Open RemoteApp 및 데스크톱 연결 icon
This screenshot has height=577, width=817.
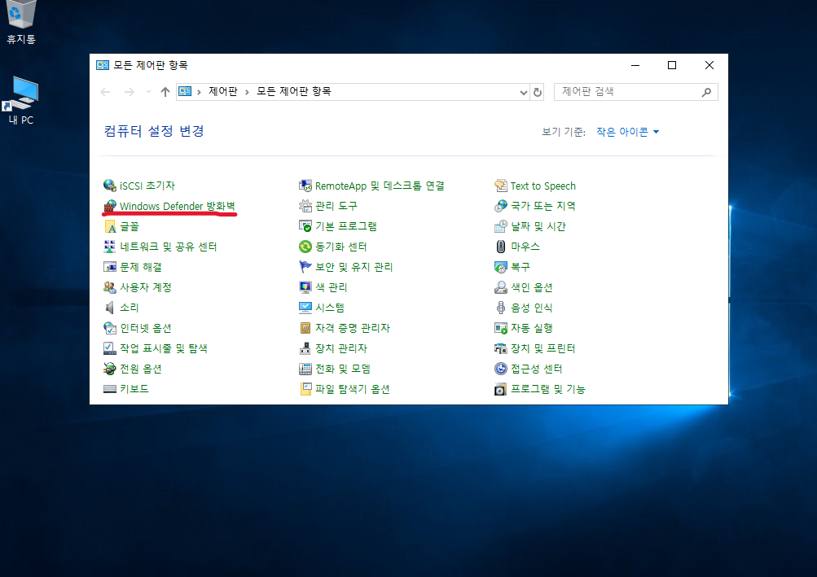[305, 186]
